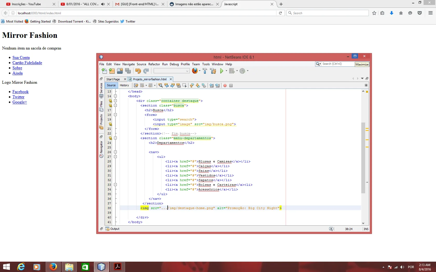The height and width of the screenshot is (272, 436).
Task: Start macro recording with red circle
Action: 225,85
